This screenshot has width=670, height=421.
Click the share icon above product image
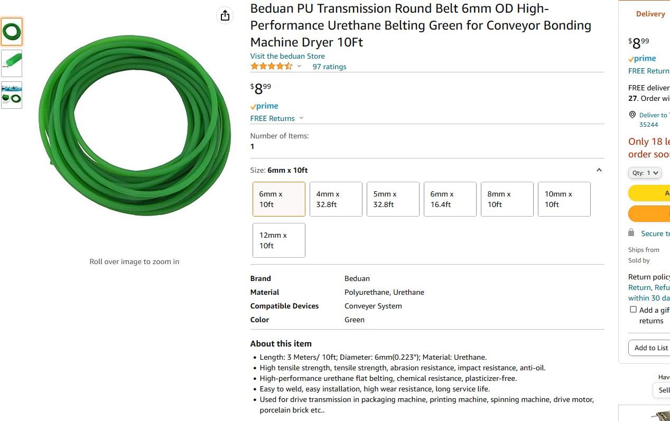pyautogui.click(x=225, y=15)
